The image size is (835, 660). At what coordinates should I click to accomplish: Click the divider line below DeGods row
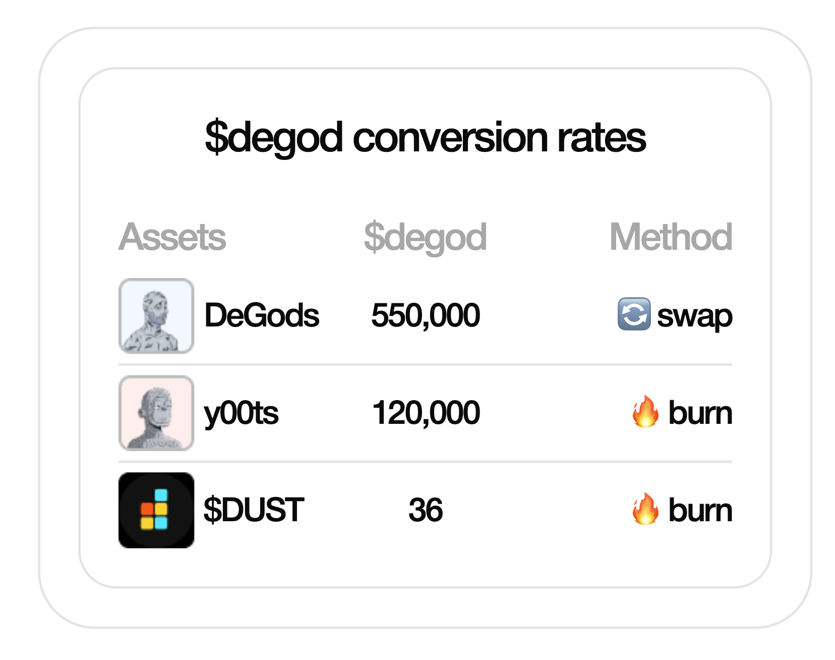pos(426,364)
